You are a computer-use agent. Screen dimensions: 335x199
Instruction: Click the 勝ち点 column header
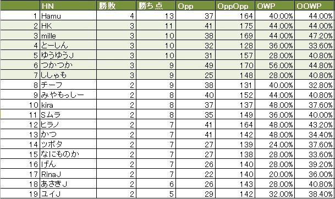point(156,5)
